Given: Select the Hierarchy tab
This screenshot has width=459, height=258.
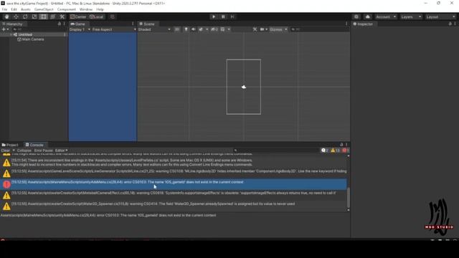Looking at the screenshot, I should pos(12,24).
